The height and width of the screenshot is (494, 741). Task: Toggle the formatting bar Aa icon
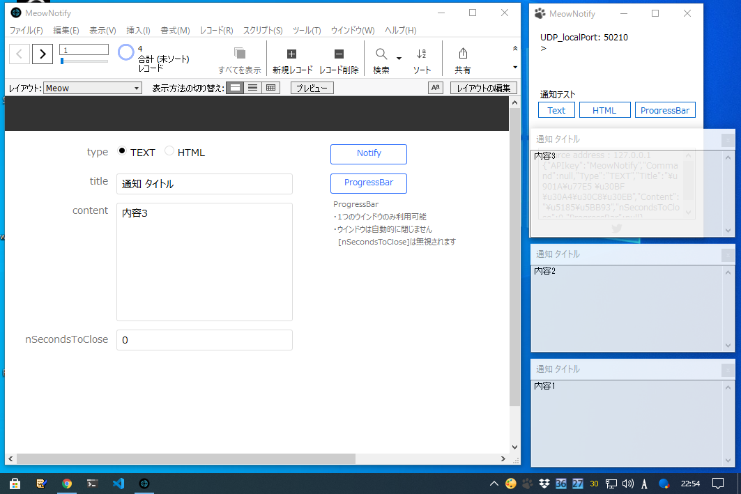point(435,88)
